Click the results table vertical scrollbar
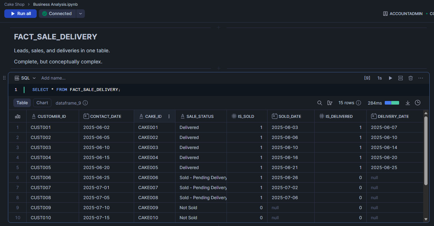Viewport: 434px width, 226px height. coord(426,150)
